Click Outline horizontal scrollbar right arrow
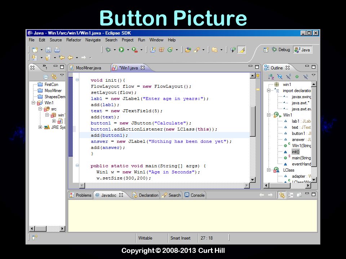Screen dimensions: 346x259 click(308, 186)
